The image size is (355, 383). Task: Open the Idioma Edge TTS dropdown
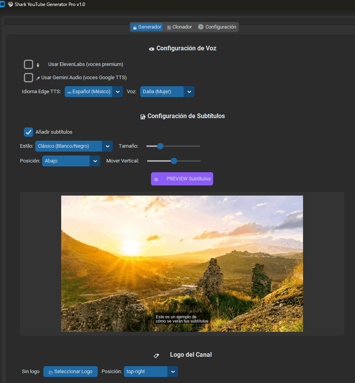pyautogui.click(x=93, y=92)
